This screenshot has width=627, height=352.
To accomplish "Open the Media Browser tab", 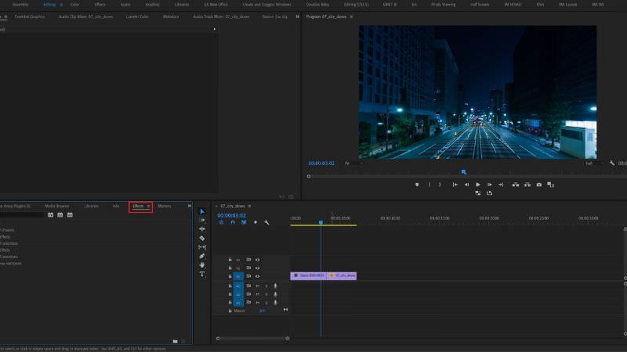I will (x=56, y=206).
